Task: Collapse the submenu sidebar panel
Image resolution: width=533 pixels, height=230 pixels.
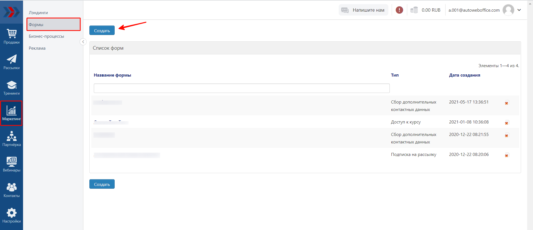Action: [83, 42]
